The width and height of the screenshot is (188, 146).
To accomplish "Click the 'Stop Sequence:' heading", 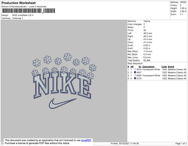I will tap(135, 64).
